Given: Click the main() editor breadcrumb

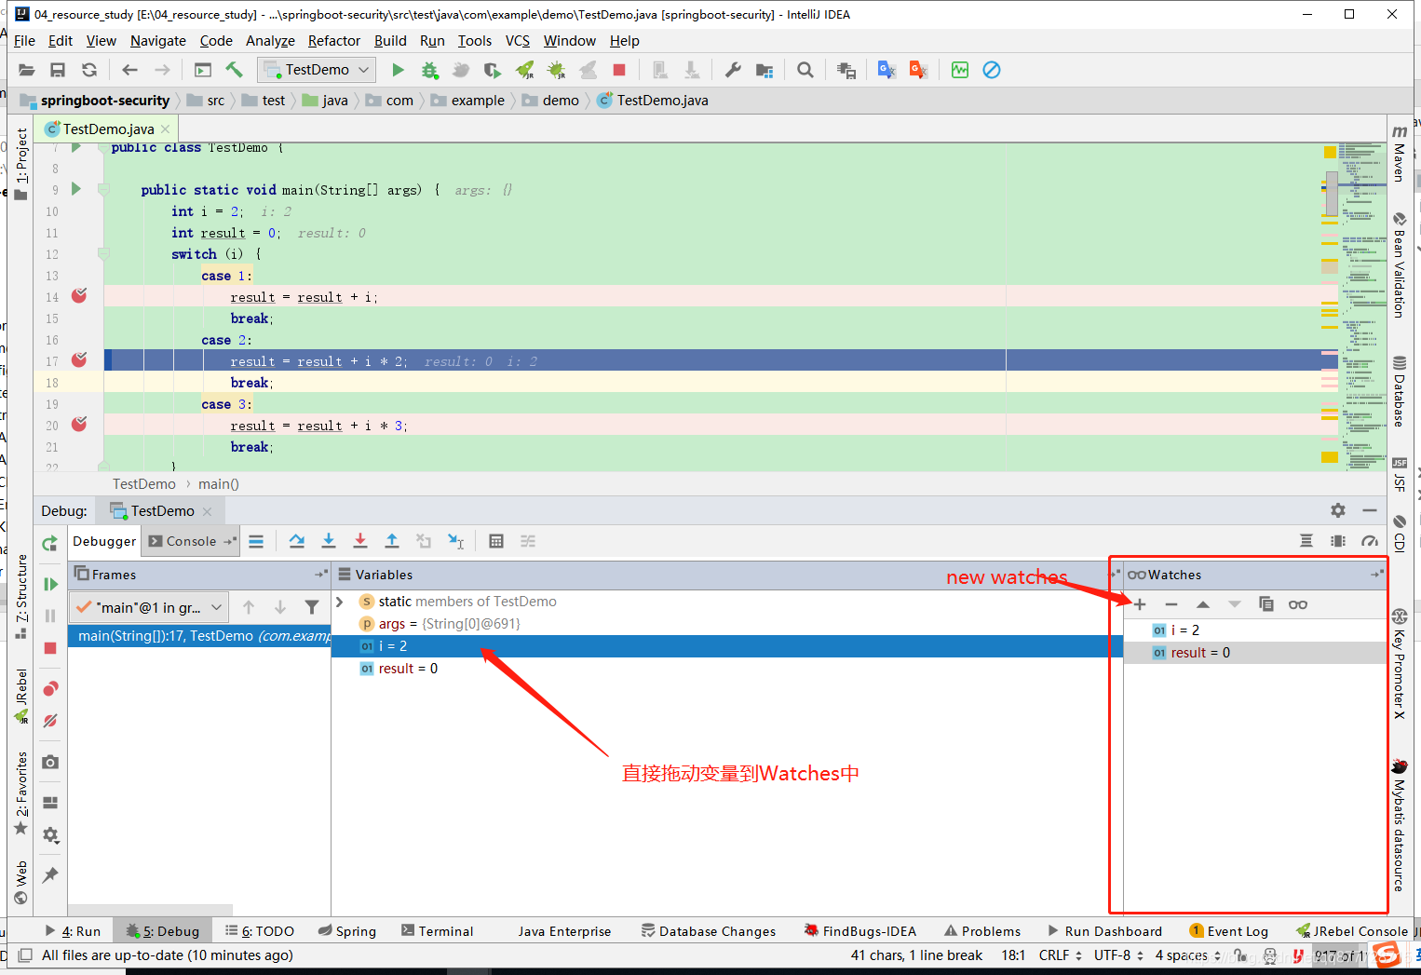Looking at the screenshot, I should (x=219, y=484).
